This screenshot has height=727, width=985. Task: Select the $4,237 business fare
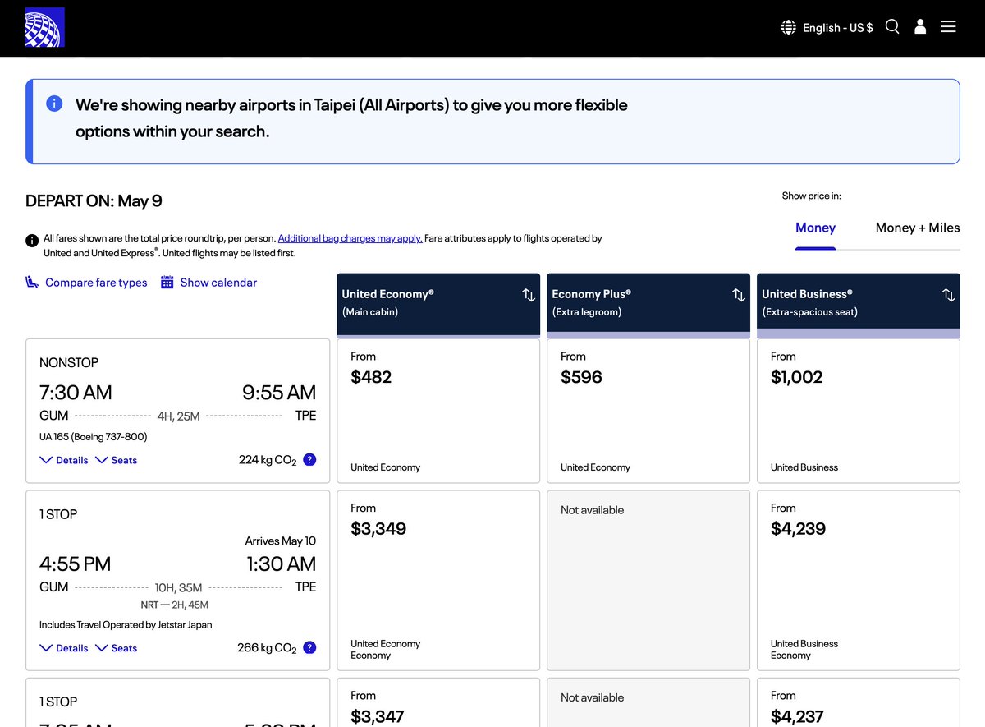point(859,702)
